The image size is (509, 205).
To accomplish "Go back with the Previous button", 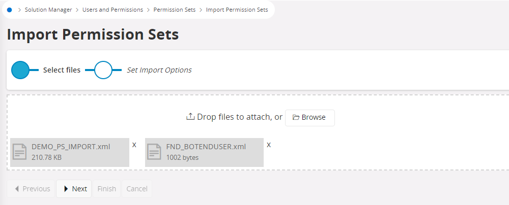I will click(x=32, y=189).
